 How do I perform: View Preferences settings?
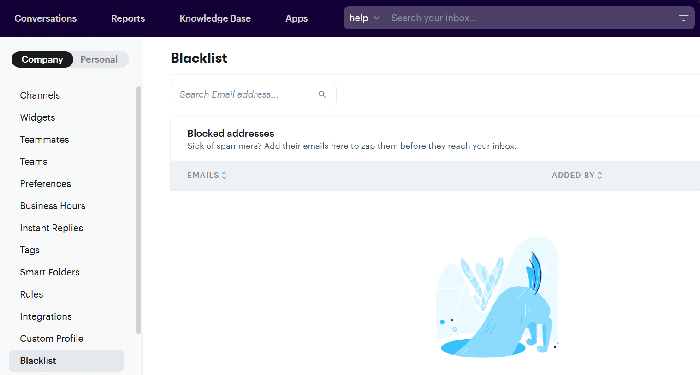(45, 184)
